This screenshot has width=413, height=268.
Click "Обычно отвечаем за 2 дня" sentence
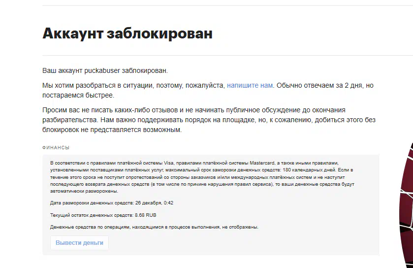click(320, 85)
